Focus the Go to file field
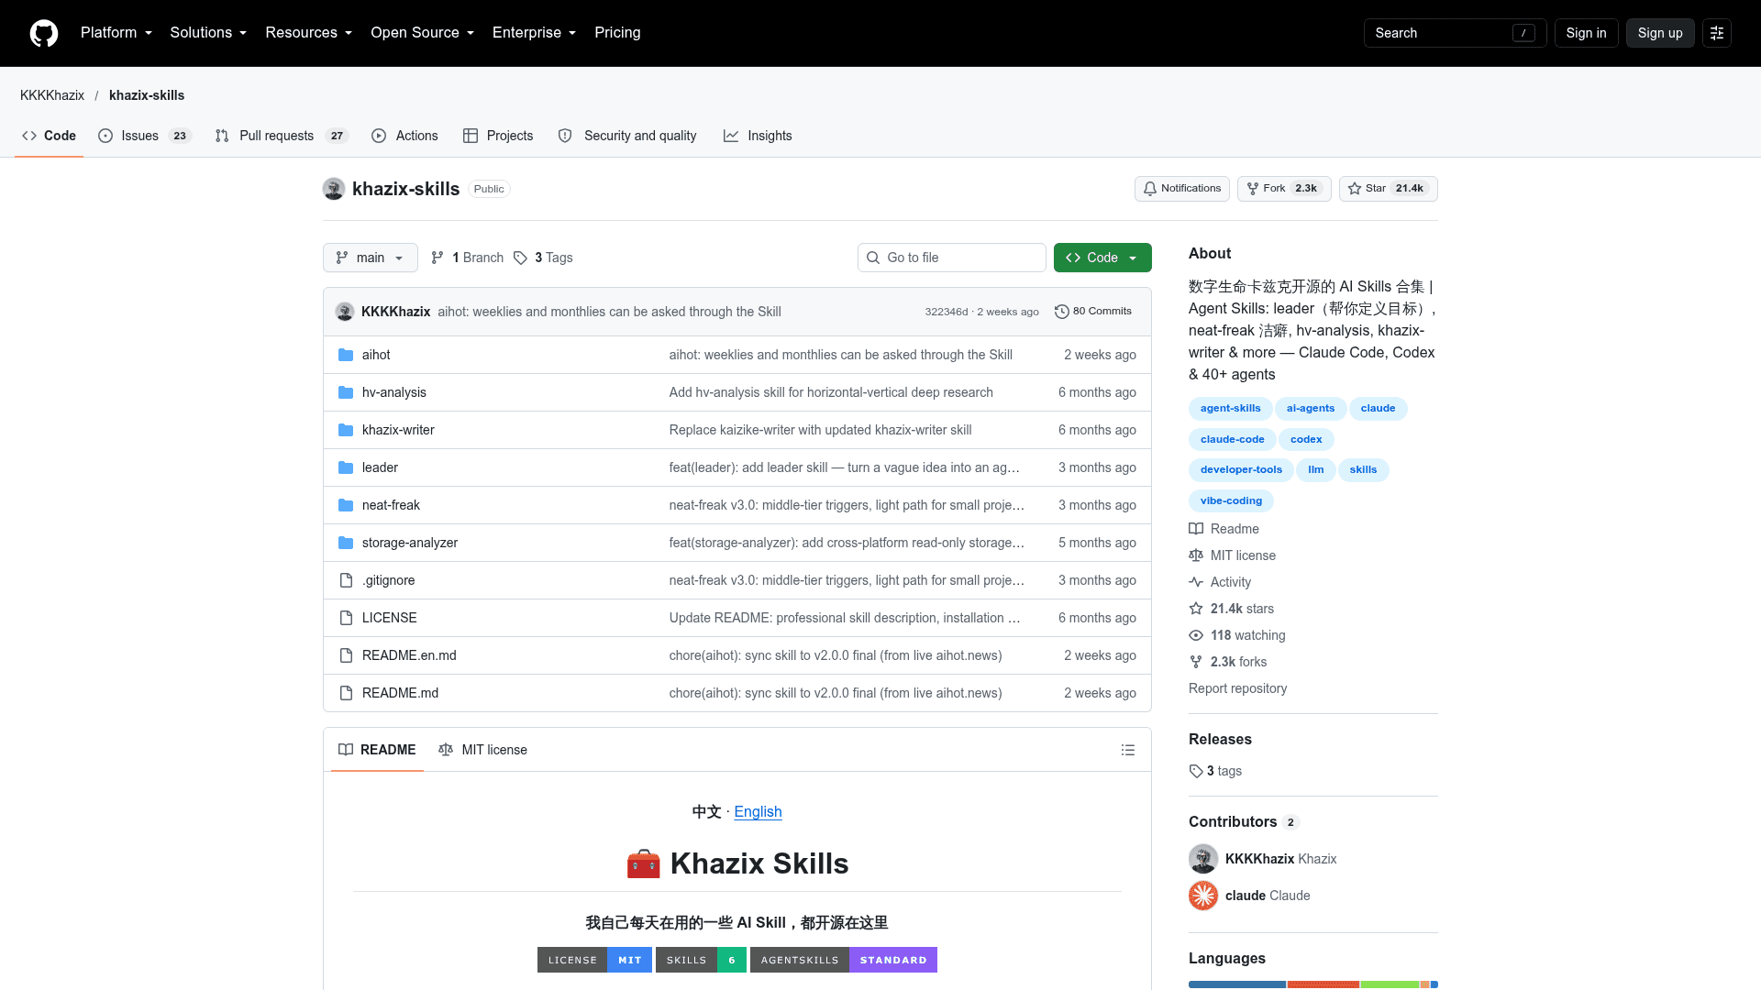 tap(952, 258)
